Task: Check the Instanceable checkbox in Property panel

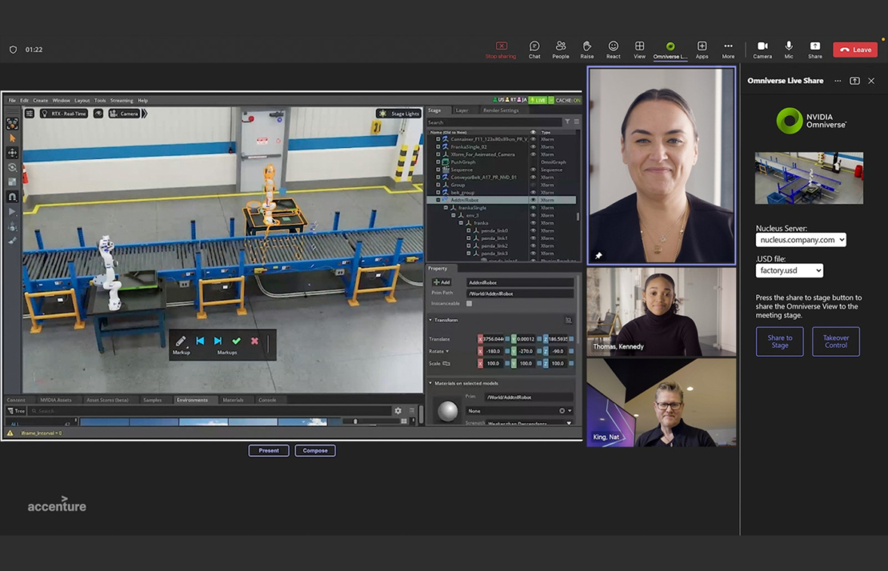Action: point(469,303)
